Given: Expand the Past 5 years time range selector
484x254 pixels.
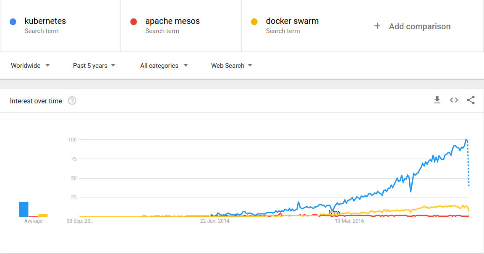Looking at the screenshot, I should pos(94,65).
